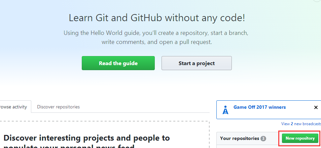
Task: Click the repositories count badge showing 3
Action: pos(263,139)
